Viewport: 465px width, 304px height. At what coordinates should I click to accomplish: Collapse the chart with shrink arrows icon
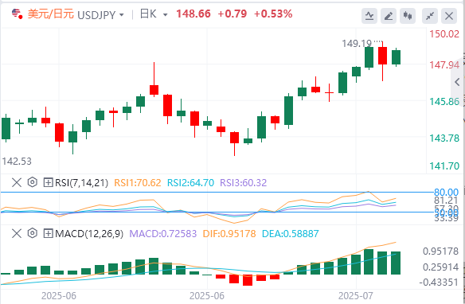(x=430, y=16)
